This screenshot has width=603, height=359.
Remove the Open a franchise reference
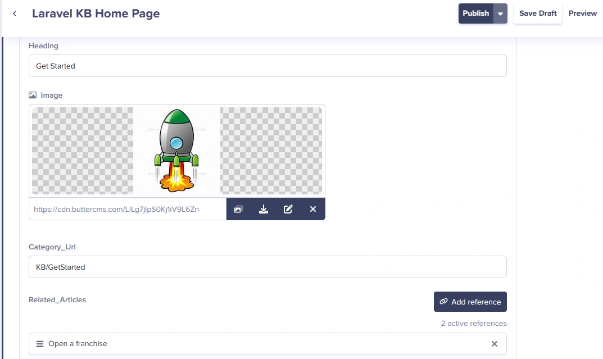pos(495,344)
